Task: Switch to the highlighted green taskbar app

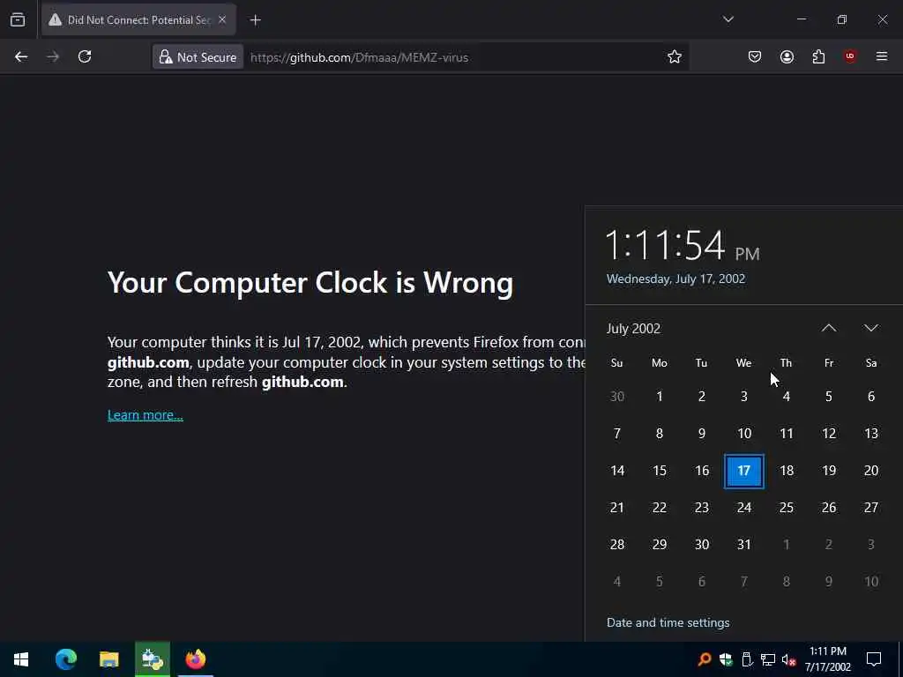Action: [x=153, y=659]
